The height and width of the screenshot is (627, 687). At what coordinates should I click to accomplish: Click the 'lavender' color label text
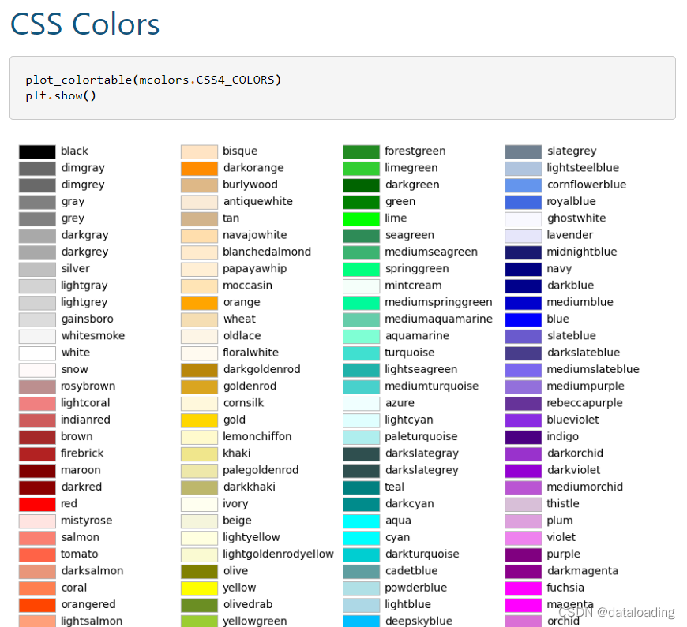pyautogui.click(x=570, y=234)
